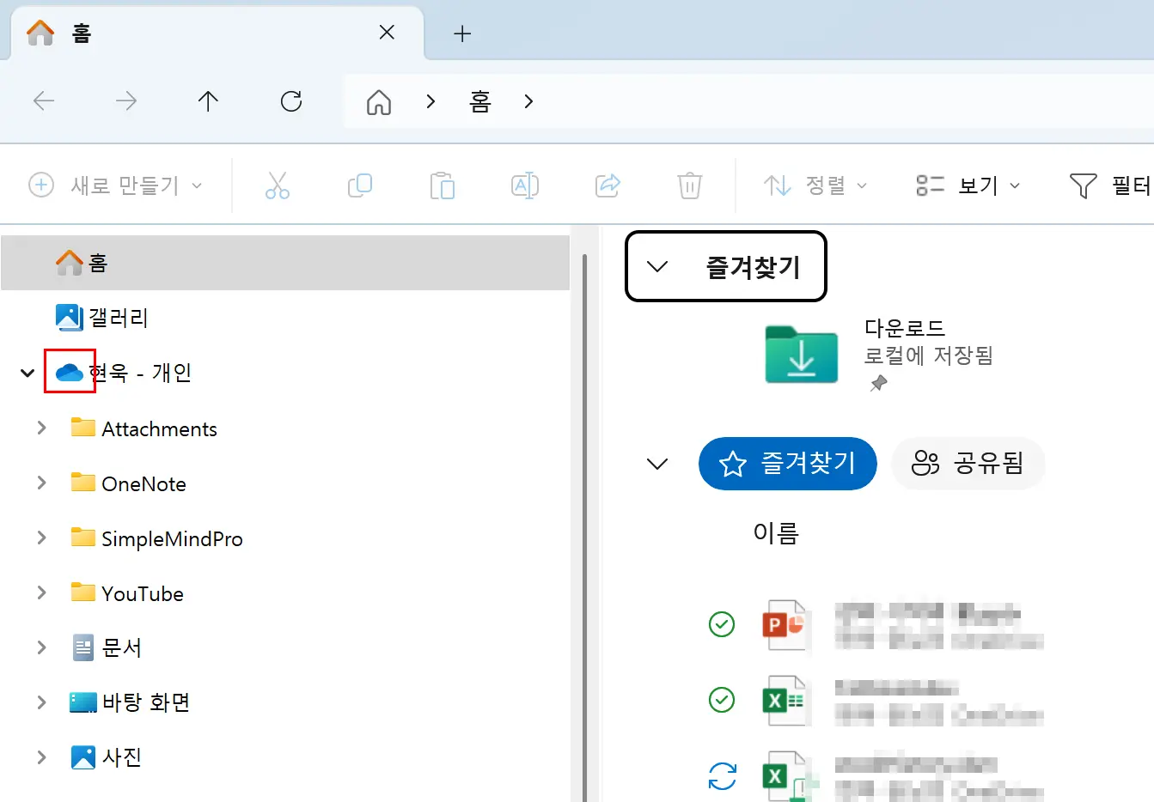Open the 보기 view dropdown
This screenshot has height=802, width=1154.
(x=968, y=185)
